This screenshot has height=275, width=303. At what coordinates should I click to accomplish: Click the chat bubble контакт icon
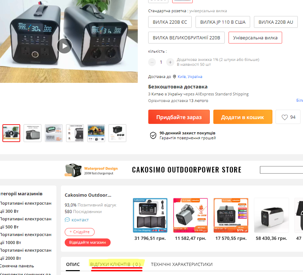tap(67, 220)
